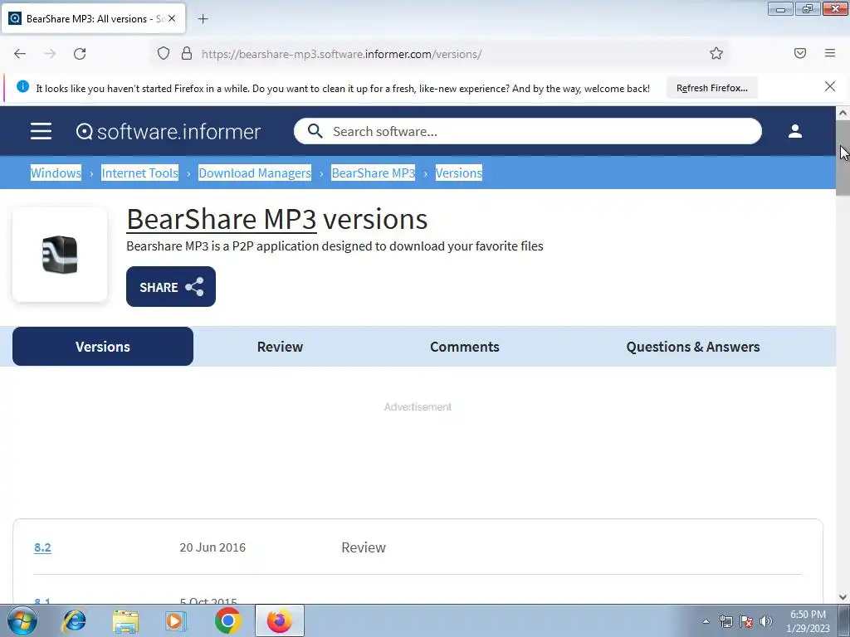Open the Save to Pocket icon
This screenshot has height=637, width=850.
click(800, 53)
